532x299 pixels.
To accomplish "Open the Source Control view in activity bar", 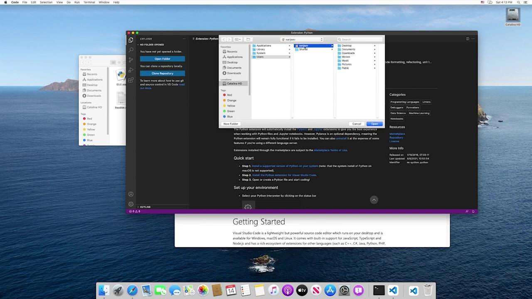I will 131,60.
